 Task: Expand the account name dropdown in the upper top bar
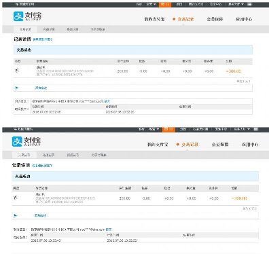151,4
